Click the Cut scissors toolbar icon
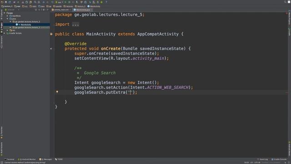The height and width of the screenshot is (164, 291). point(23,2)
